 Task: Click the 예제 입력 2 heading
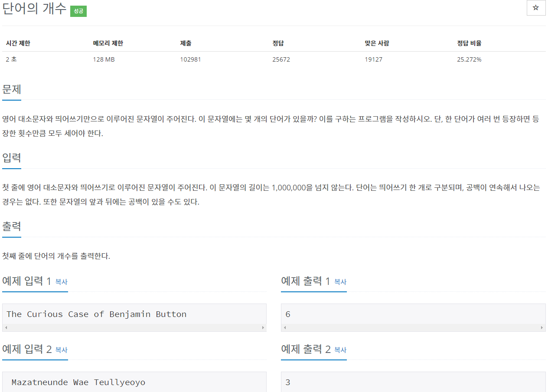(27, 349)
